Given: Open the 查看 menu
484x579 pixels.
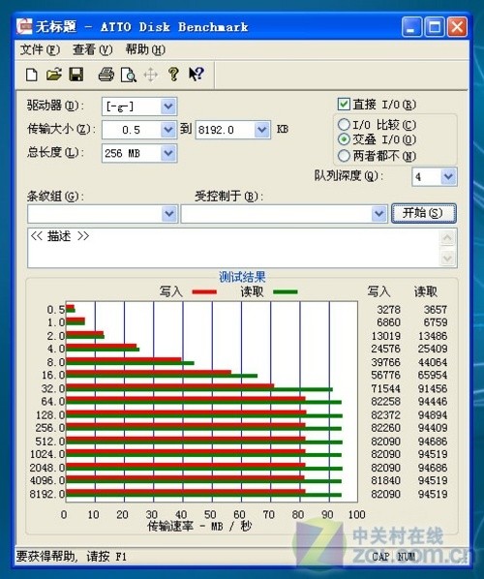Looking at the screenshot, I should [x=92, y=49].
